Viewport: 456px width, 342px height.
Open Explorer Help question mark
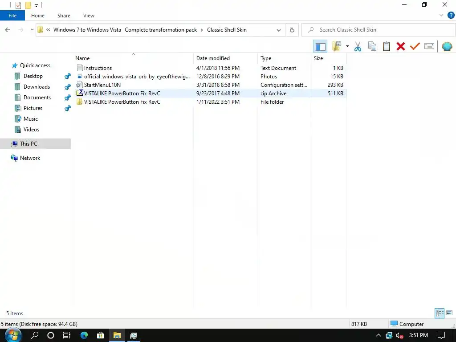tap(451, 16)
